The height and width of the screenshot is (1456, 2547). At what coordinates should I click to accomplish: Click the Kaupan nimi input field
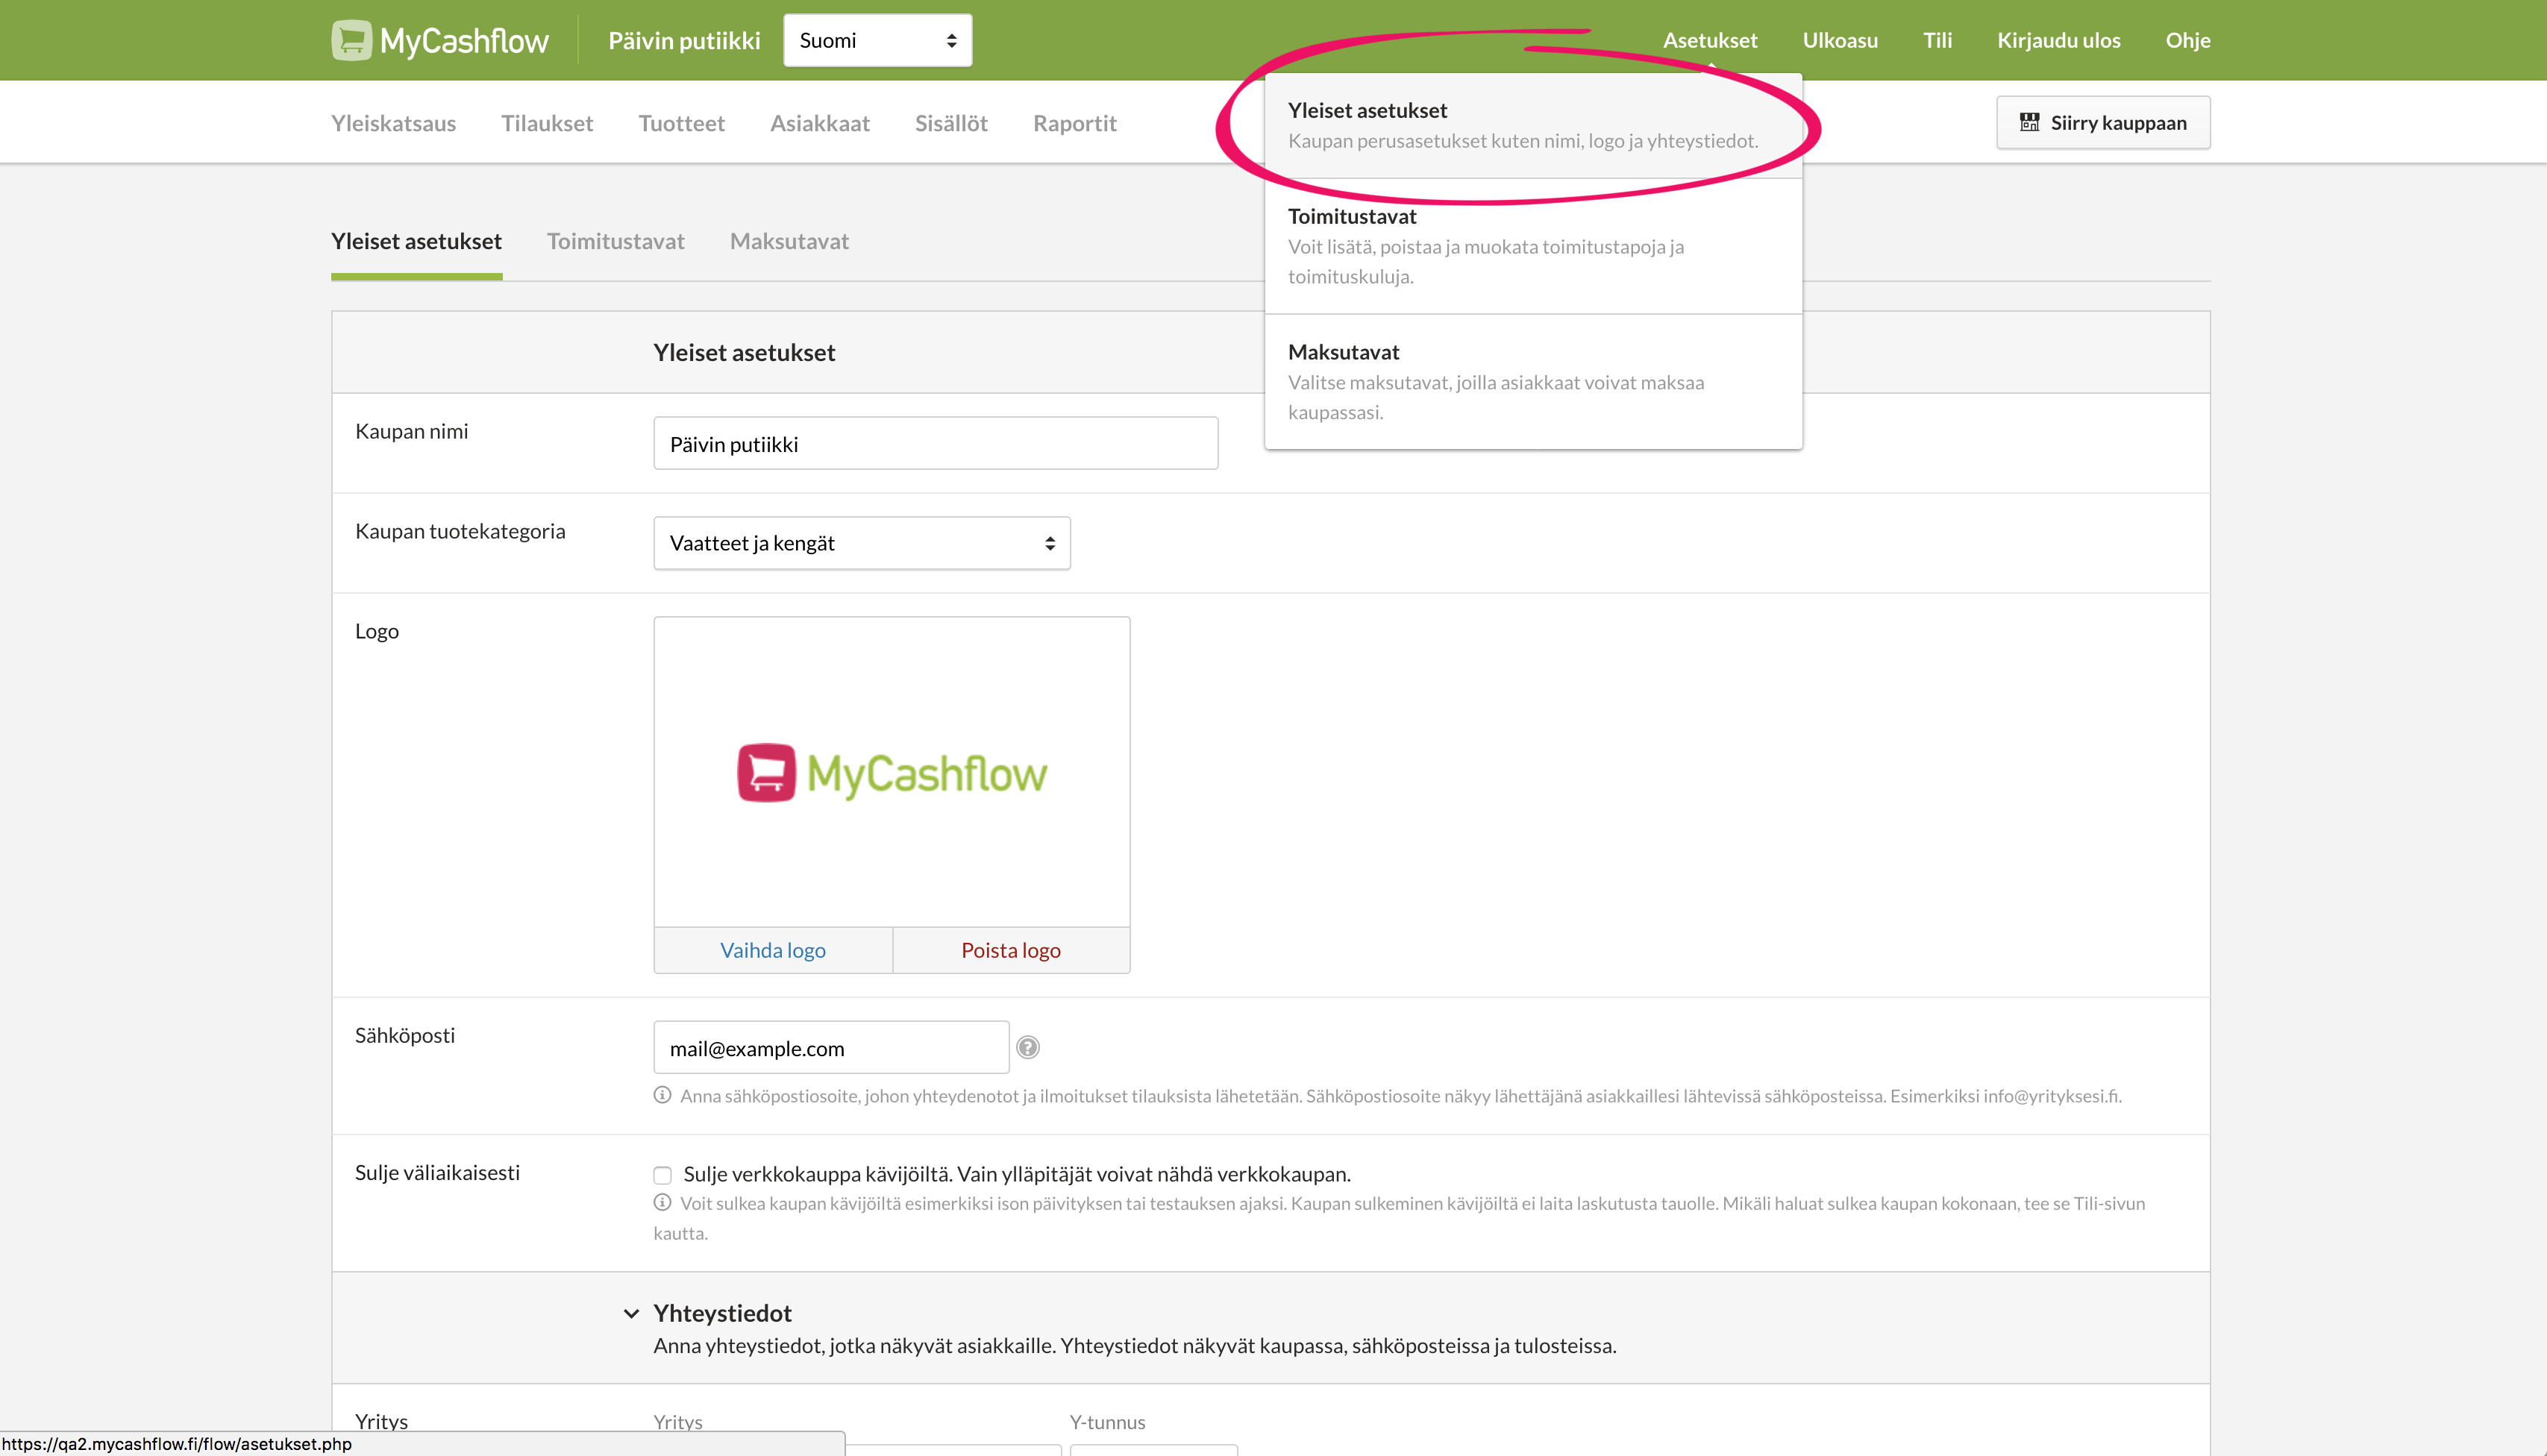pos(935,443)
